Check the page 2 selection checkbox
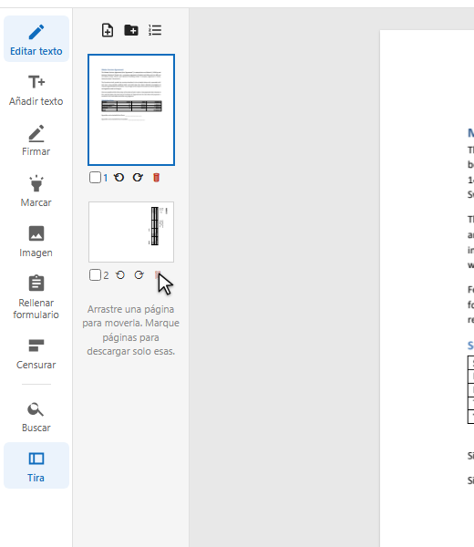 95,275
